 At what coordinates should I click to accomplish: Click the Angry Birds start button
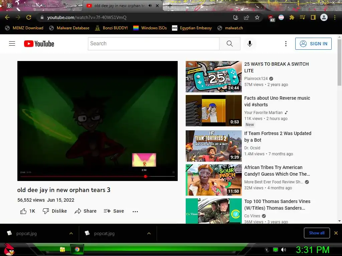tap(9, 249)
